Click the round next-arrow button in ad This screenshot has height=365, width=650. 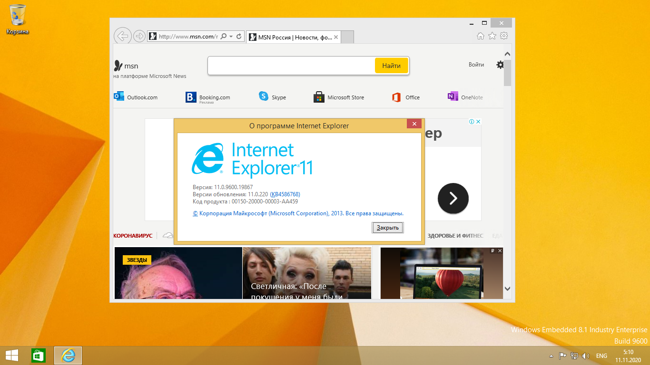[x=453, y=198]
